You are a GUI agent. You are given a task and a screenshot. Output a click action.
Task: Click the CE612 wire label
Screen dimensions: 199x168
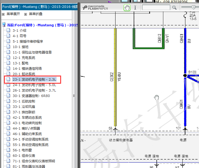(x=159, y=39)
